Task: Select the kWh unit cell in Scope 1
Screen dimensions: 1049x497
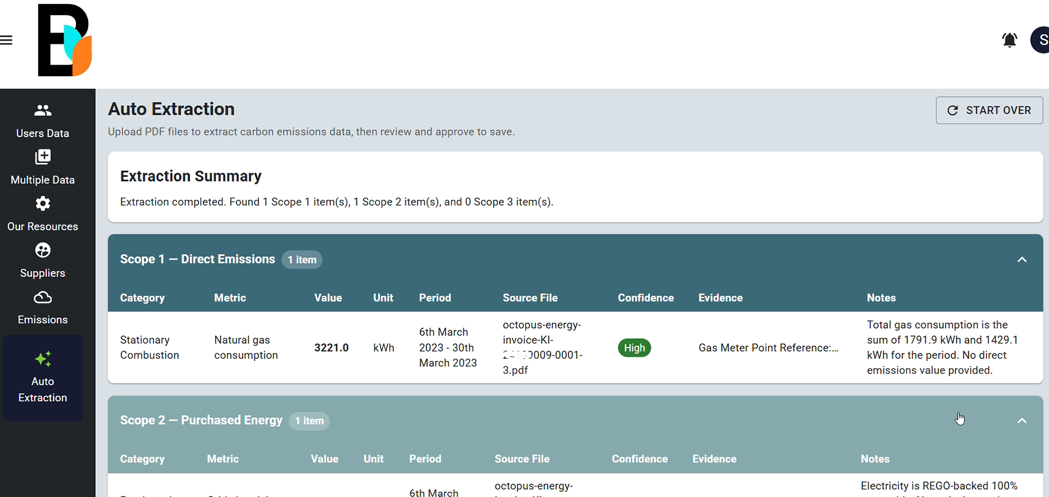Action: click(384, 348)
